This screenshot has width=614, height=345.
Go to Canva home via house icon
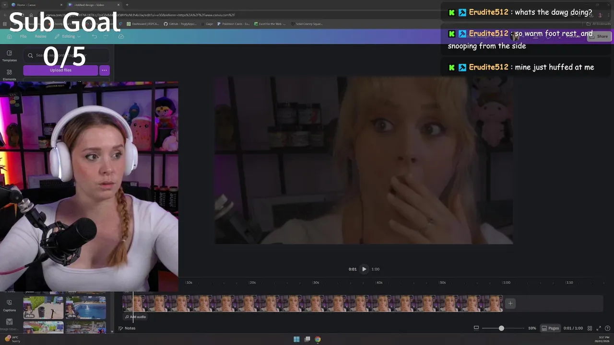(9, 36)
